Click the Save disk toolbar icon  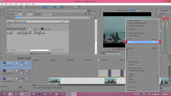point(8,7)
